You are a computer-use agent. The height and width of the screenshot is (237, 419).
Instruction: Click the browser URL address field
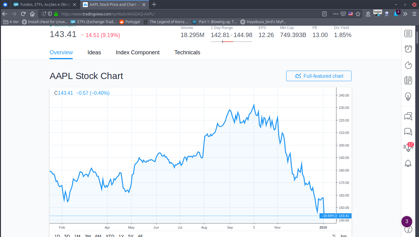tap(185, 14)
